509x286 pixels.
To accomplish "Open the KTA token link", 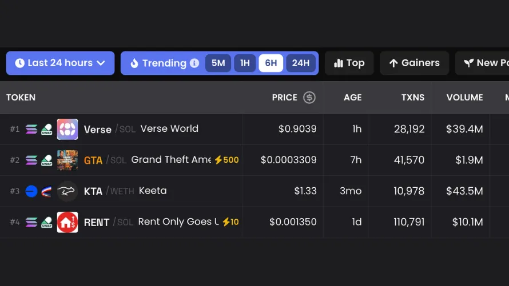I will tap(93, 191).
